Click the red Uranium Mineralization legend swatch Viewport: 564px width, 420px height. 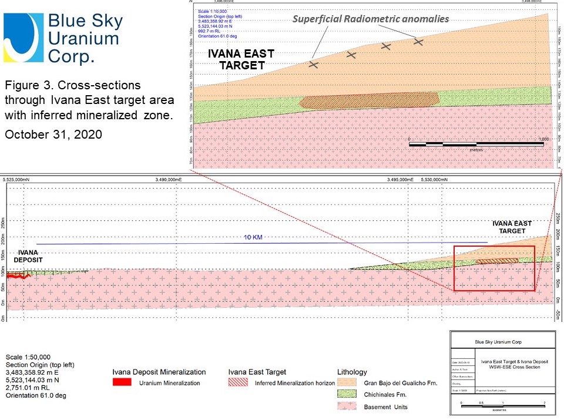coord(123,384)
